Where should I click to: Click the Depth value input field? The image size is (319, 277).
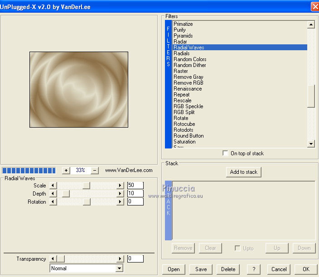pos(135,194)
